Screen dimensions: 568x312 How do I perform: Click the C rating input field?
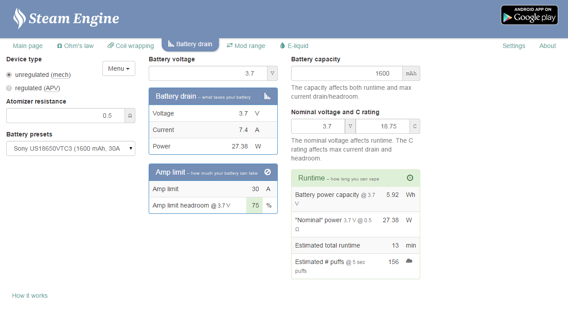pyautogui.click(x=382, y=126)
